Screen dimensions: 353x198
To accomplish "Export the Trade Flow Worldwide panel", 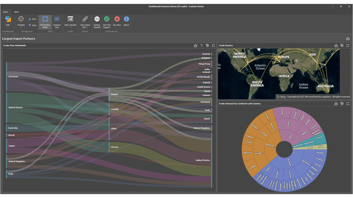I will tap(196, 45).
